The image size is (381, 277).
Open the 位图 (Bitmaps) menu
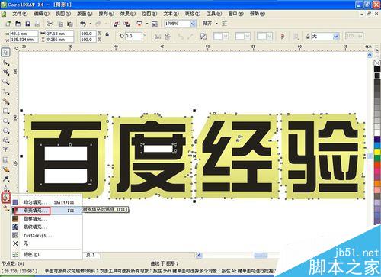[x=149, y=14]
